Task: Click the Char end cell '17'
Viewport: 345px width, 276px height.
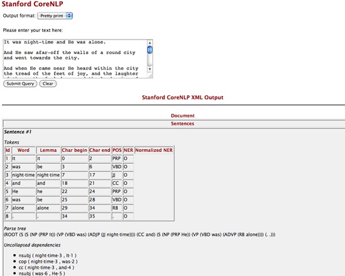Action: point(100,175)
